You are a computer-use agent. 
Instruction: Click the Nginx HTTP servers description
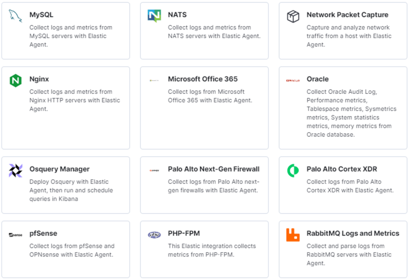tap(75, 100)
